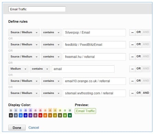Open Source / Medium dropdown for email10.orange.co.uk rule

(24, 81)
